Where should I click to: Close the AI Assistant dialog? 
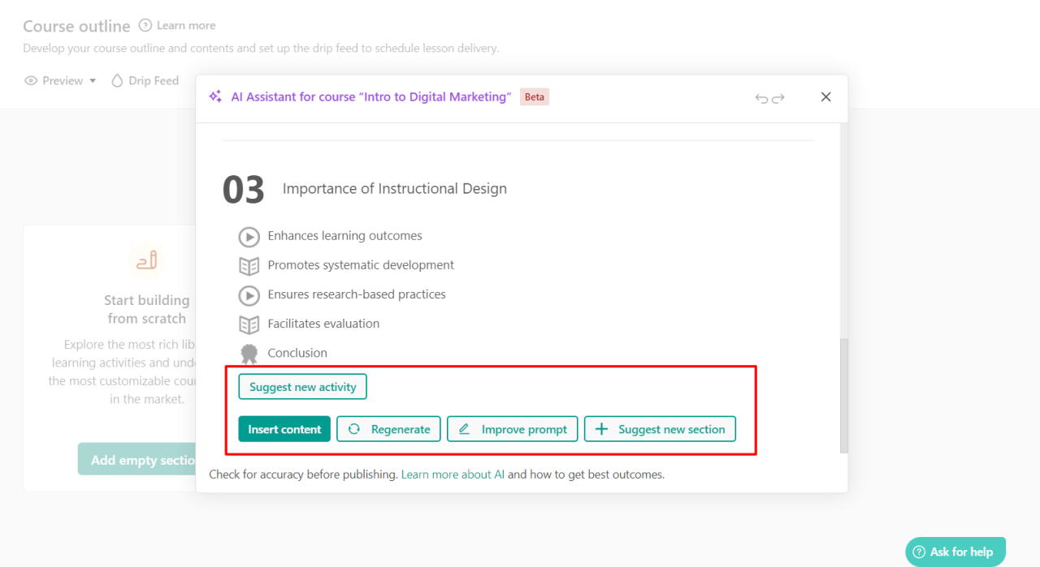[x=825, y=97]
